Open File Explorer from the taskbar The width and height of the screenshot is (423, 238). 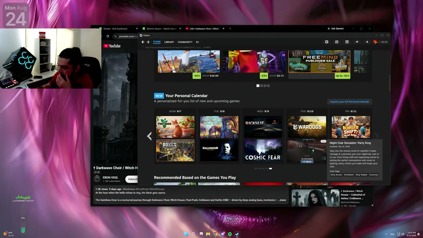pyautogui.click(x=208, y=234)
